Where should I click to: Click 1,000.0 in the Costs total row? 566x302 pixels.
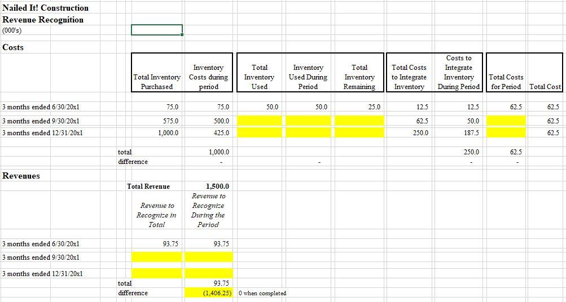tap(219, 152)
